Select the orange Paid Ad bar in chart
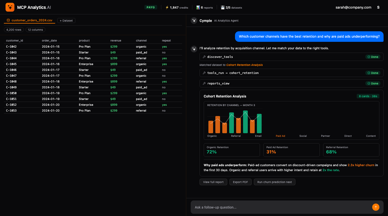388x216 pixels. [280, 136]
